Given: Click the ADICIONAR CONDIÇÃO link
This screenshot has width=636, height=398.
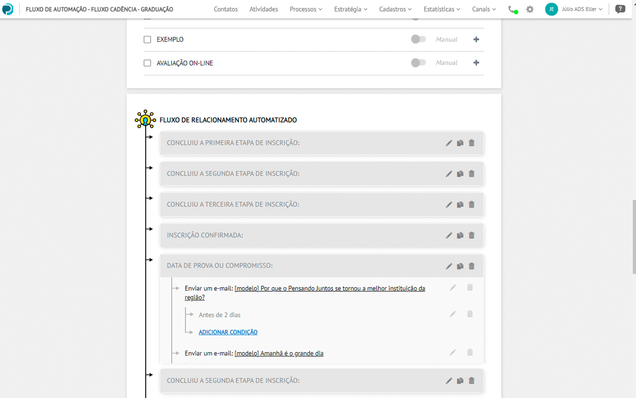Looking at the screenshot, I should point(228,332).
